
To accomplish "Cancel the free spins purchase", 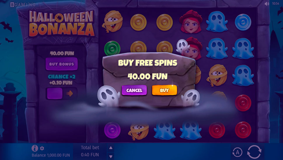I will point(134,90).
